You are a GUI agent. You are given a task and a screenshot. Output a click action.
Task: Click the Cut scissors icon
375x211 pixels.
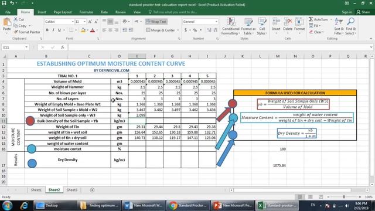[16, 19]
